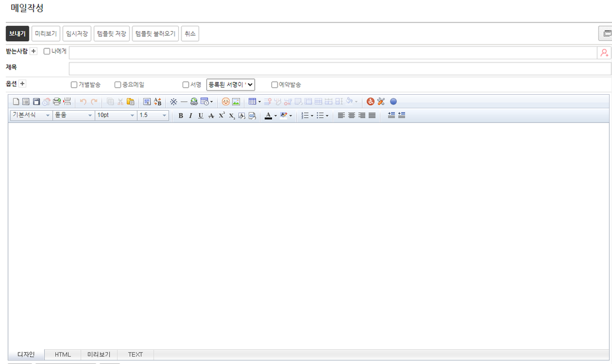Click the 취소 cancel button
612x364 pixels.
tap(190, 34)
